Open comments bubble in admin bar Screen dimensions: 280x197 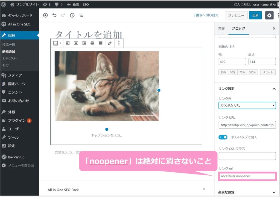pos(59,4)
